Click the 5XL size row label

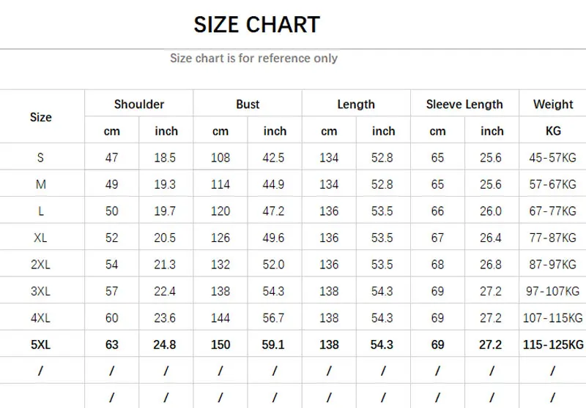[41, 344]
